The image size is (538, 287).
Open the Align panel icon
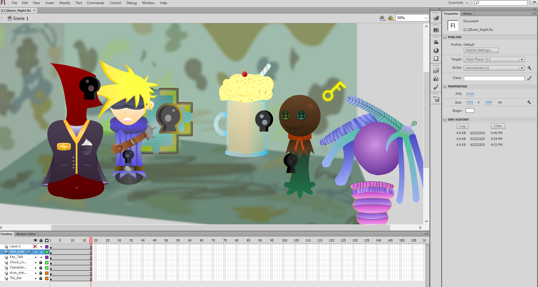(436, 42)
